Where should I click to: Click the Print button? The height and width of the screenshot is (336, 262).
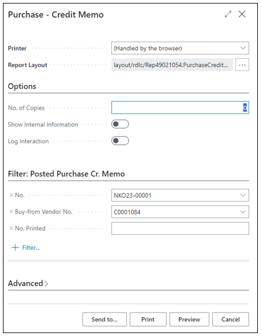148,319
